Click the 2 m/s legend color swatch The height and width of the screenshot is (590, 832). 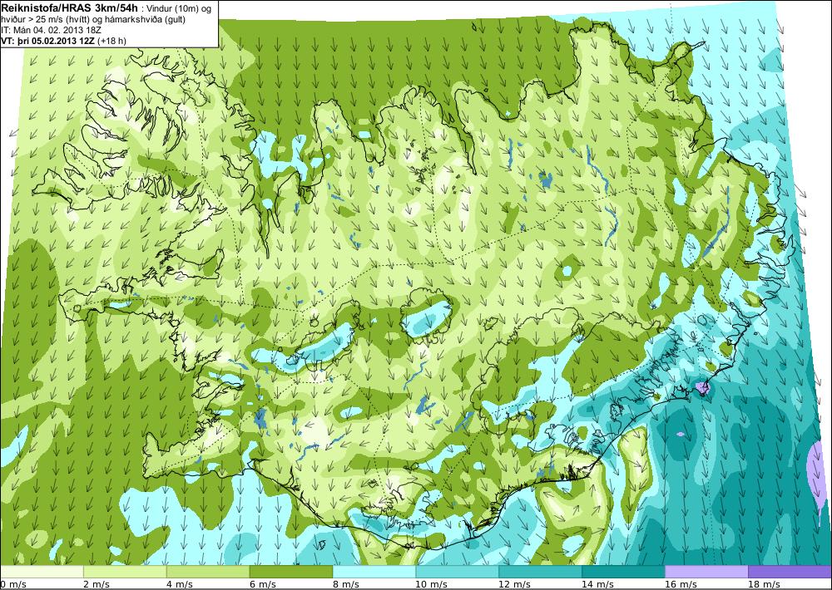pyautogui.click(x=126, y=572)
